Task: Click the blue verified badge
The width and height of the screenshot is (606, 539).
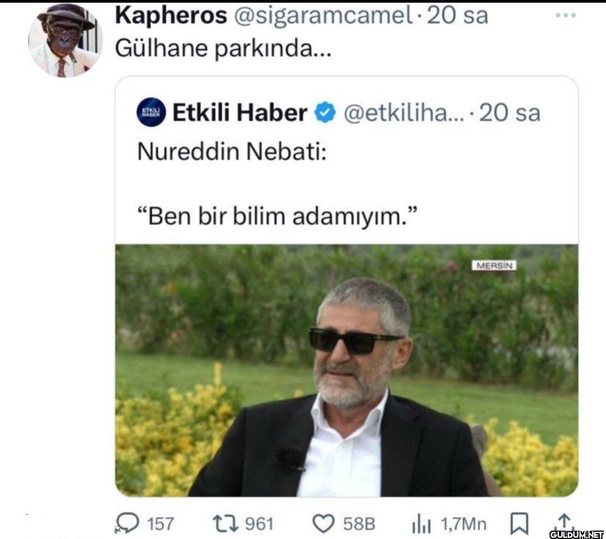Action: click(325, 112)
